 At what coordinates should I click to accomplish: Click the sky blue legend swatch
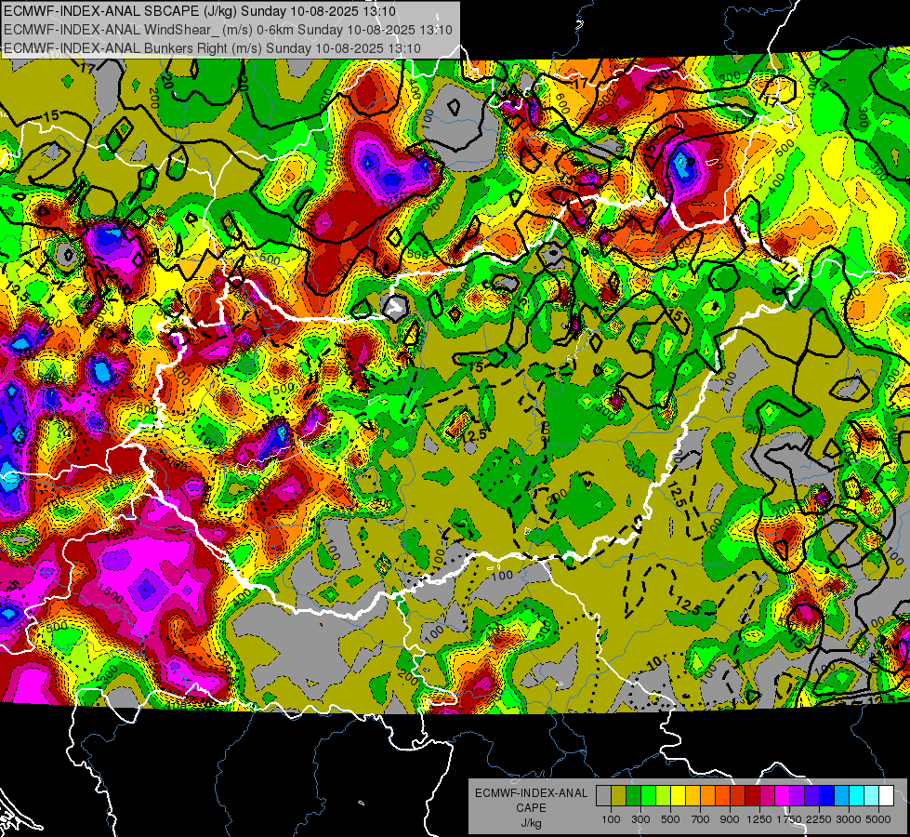tap(841, 795)
